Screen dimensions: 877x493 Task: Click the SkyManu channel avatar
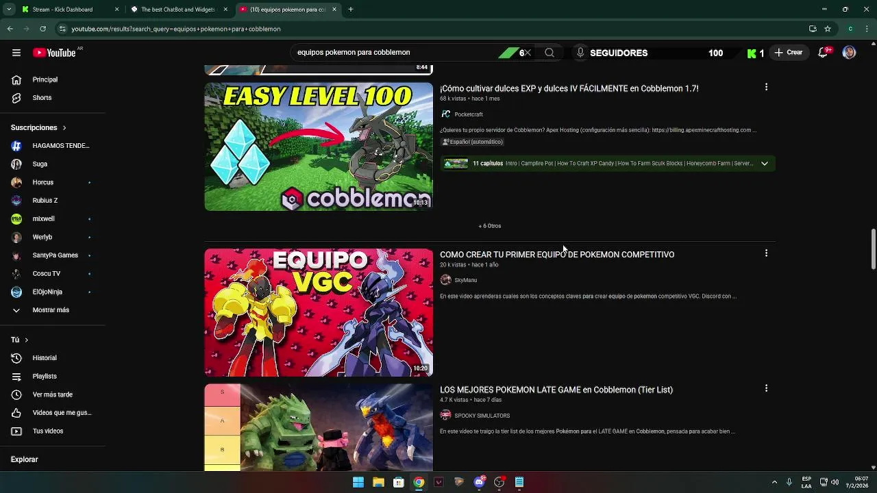coord(445,280)
